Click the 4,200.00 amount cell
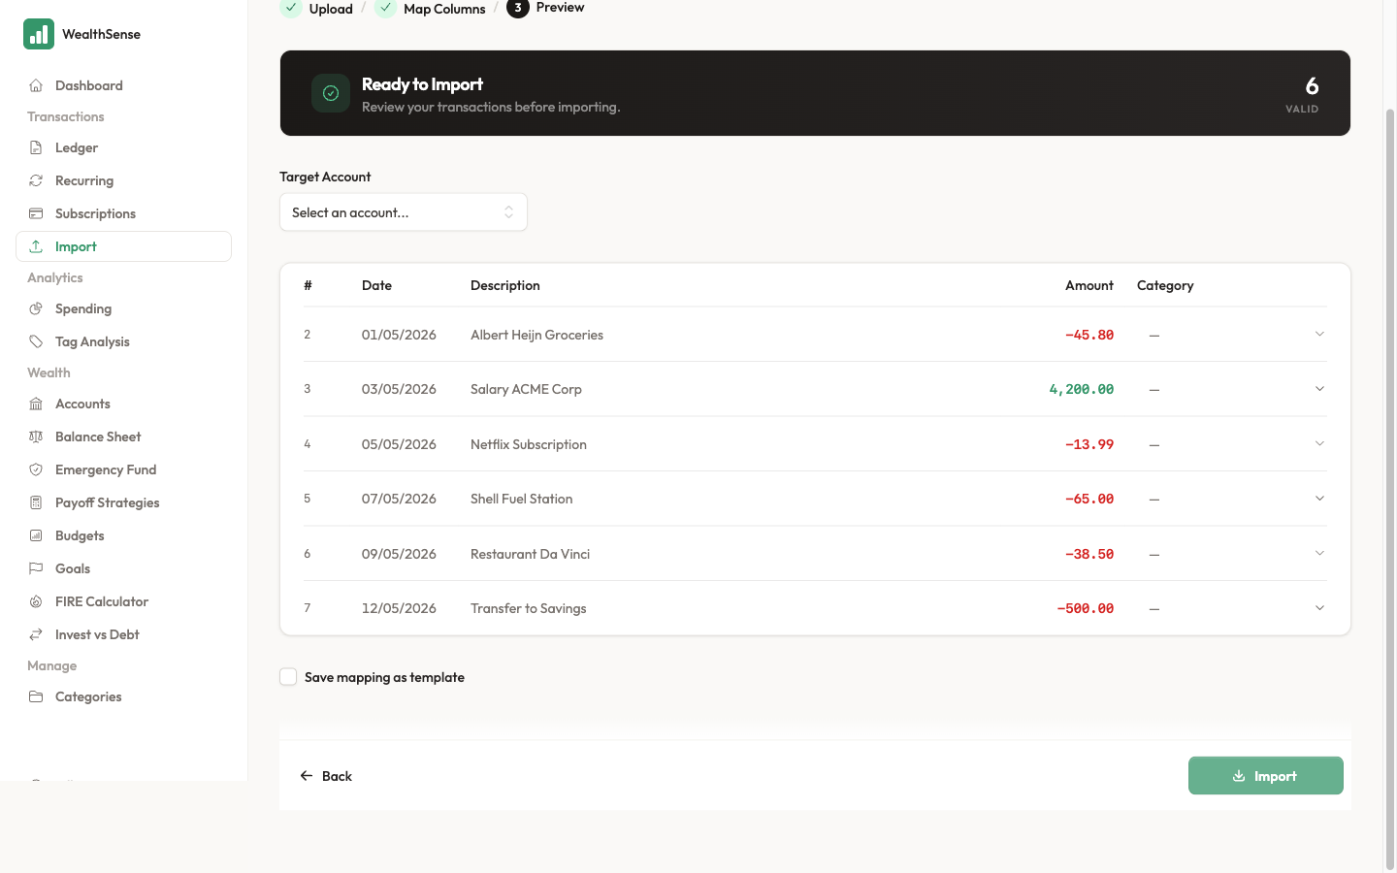The image size is (1397, 873). click(x=1081, y=389)
